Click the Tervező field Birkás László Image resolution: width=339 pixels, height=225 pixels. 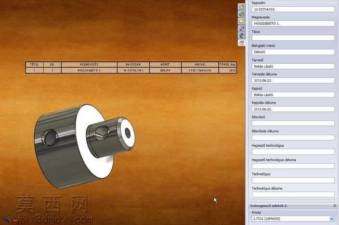pos(293,66)
